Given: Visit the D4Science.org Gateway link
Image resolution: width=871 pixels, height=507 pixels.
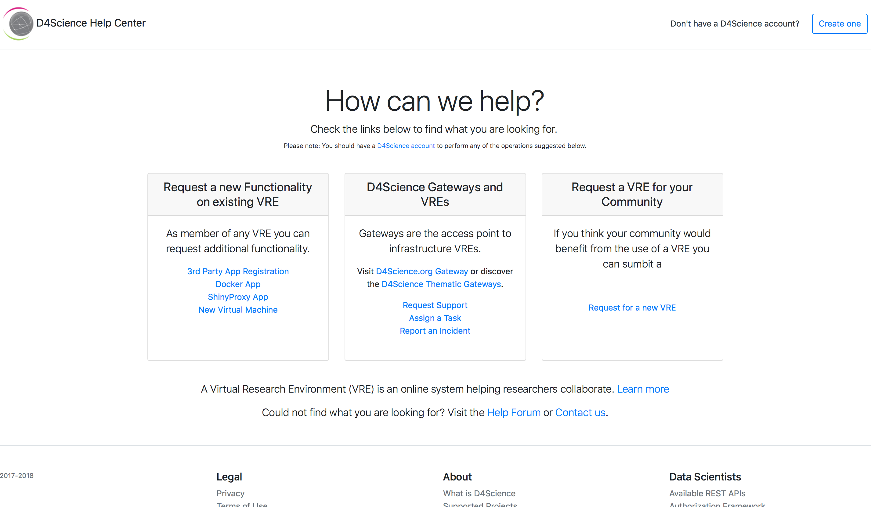Looking at the screenshot, I should tap(422, 271).
